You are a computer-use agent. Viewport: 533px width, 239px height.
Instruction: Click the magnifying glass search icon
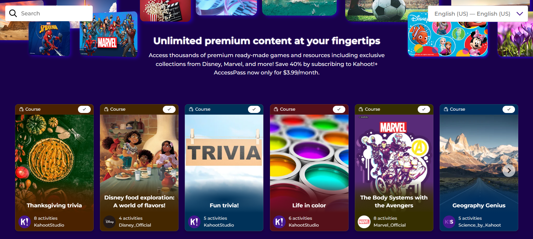tap(13, 13)
